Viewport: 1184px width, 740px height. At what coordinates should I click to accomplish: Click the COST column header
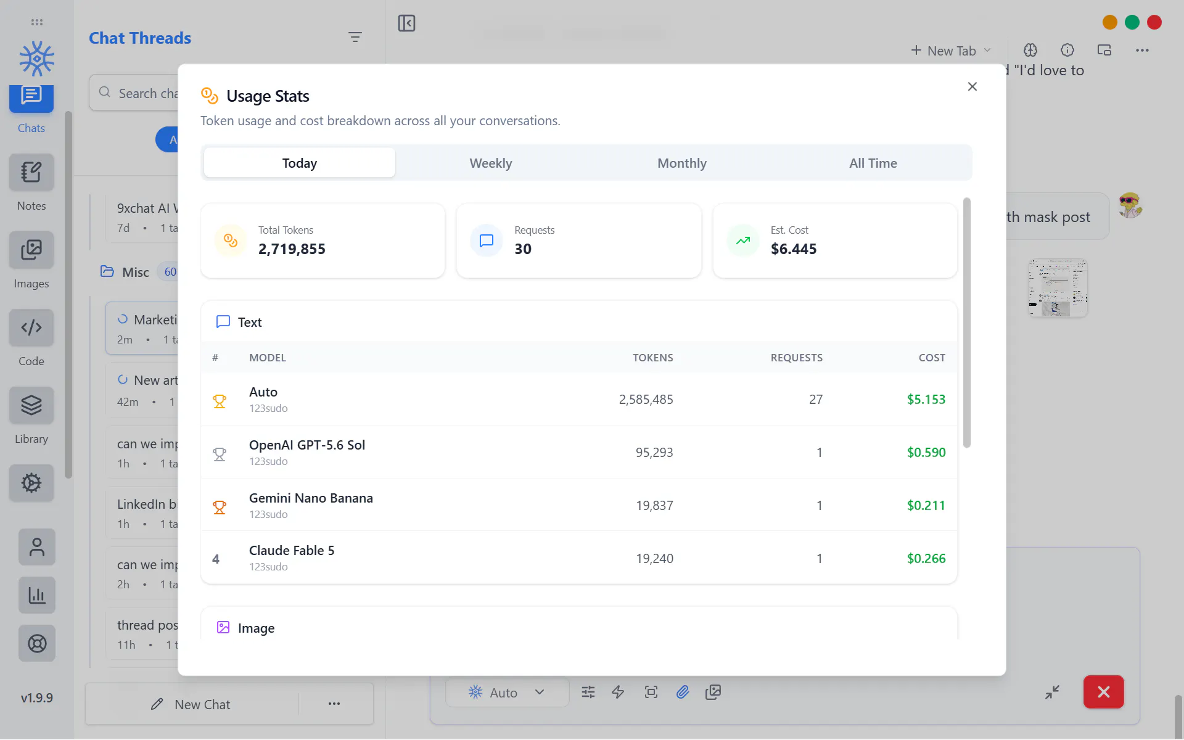[932, 358]
